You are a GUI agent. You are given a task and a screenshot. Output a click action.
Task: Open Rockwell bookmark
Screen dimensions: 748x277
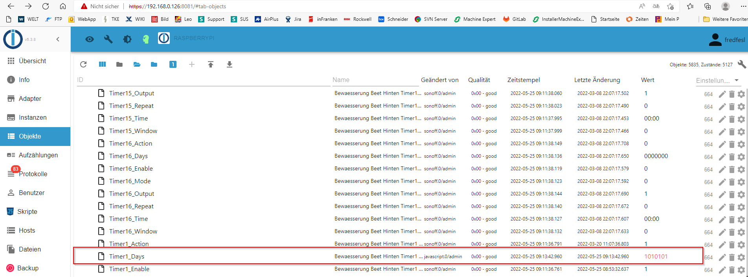click(357, 19)
